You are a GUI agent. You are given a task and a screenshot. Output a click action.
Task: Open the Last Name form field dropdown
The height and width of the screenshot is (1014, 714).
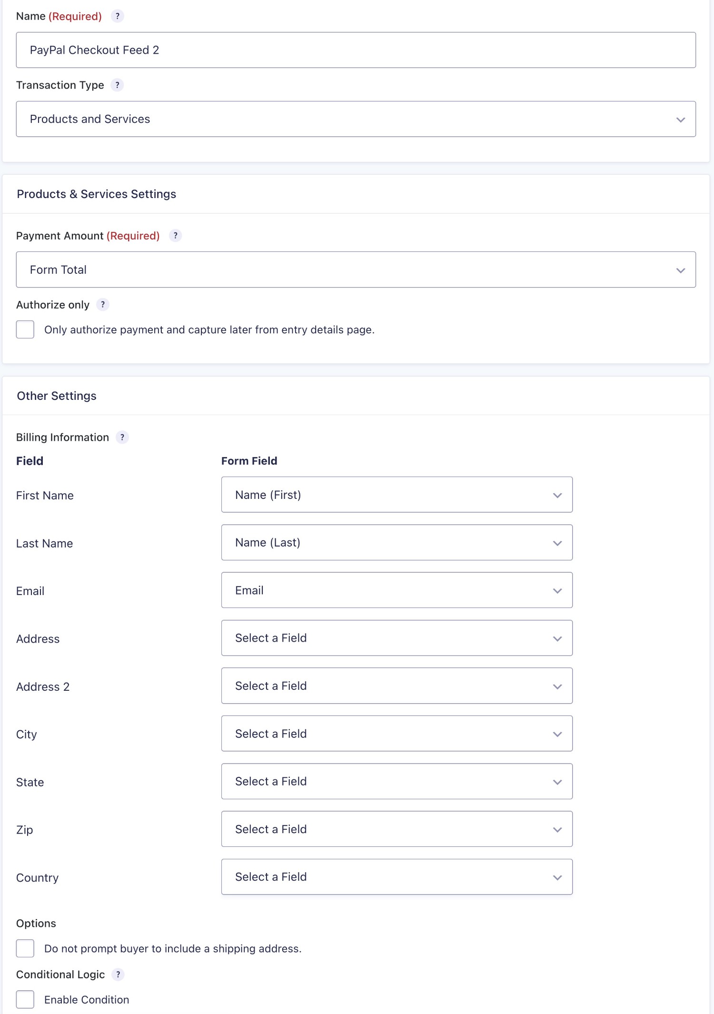(x=397, y=543)
